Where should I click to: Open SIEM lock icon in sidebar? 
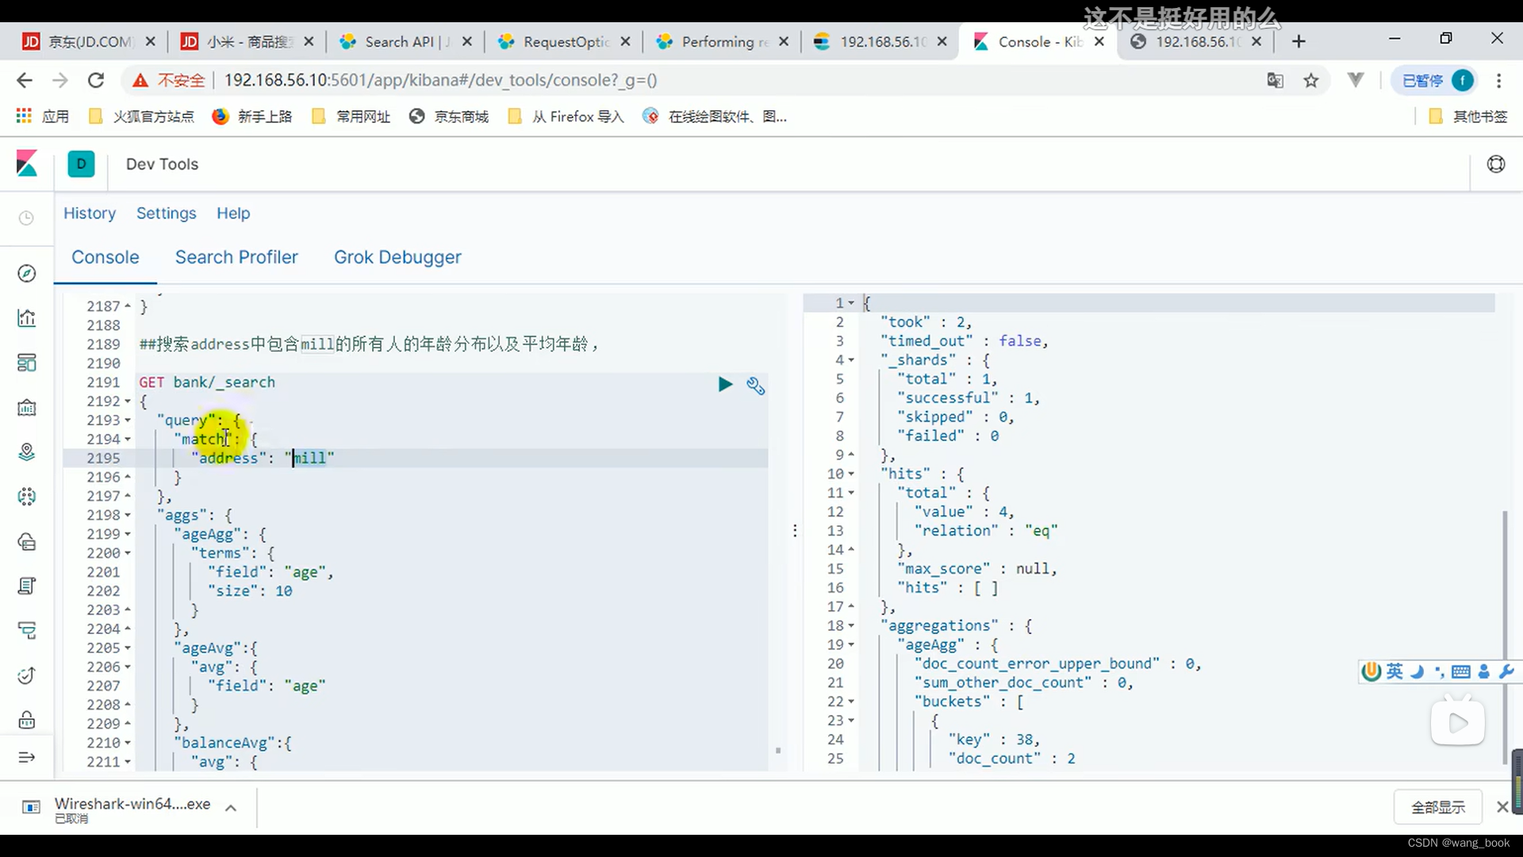pos(26,720)
